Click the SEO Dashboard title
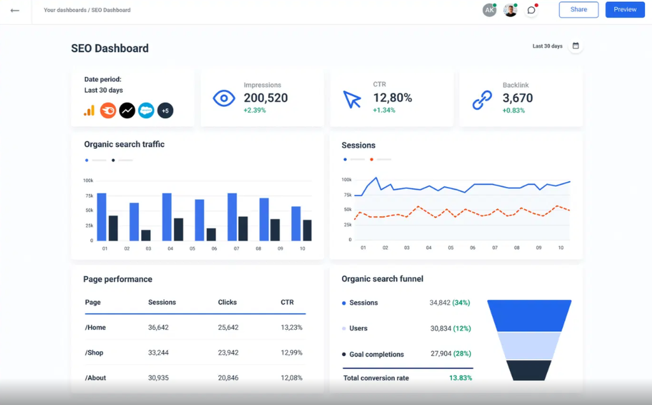 110,48
